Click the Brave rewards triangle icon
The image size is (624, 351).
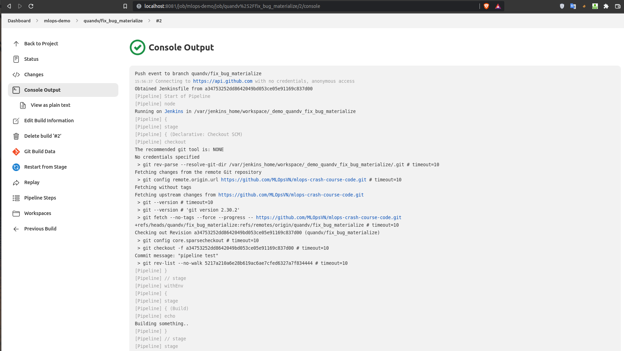coord(498,6)
